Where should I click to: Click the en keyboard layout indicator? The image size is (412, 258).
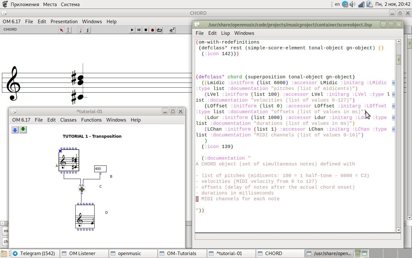337,4
